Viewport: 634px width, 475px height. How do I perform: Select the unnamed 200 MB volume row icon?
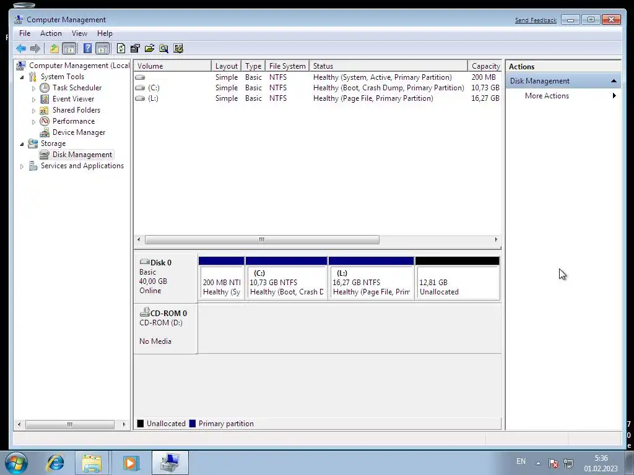tap(140, 77)
